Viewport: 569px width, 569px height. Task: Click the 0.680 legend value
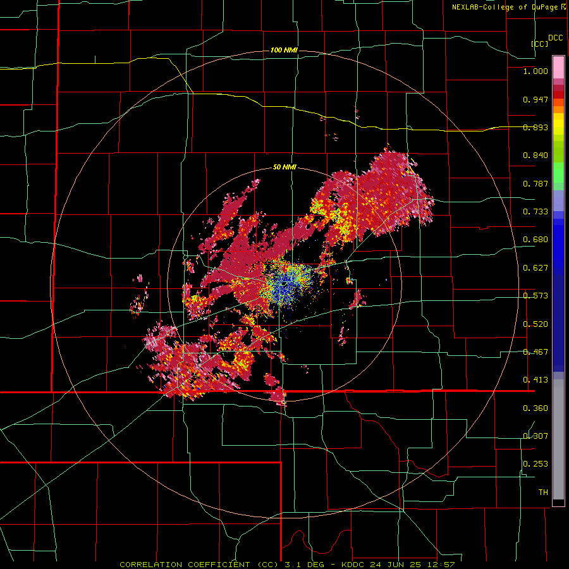coord(535,240)
